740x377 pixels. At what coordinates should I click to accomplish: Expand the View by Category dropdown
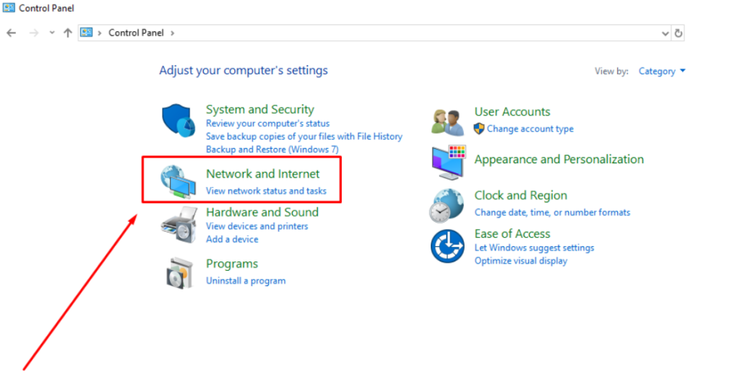[662, 71]
